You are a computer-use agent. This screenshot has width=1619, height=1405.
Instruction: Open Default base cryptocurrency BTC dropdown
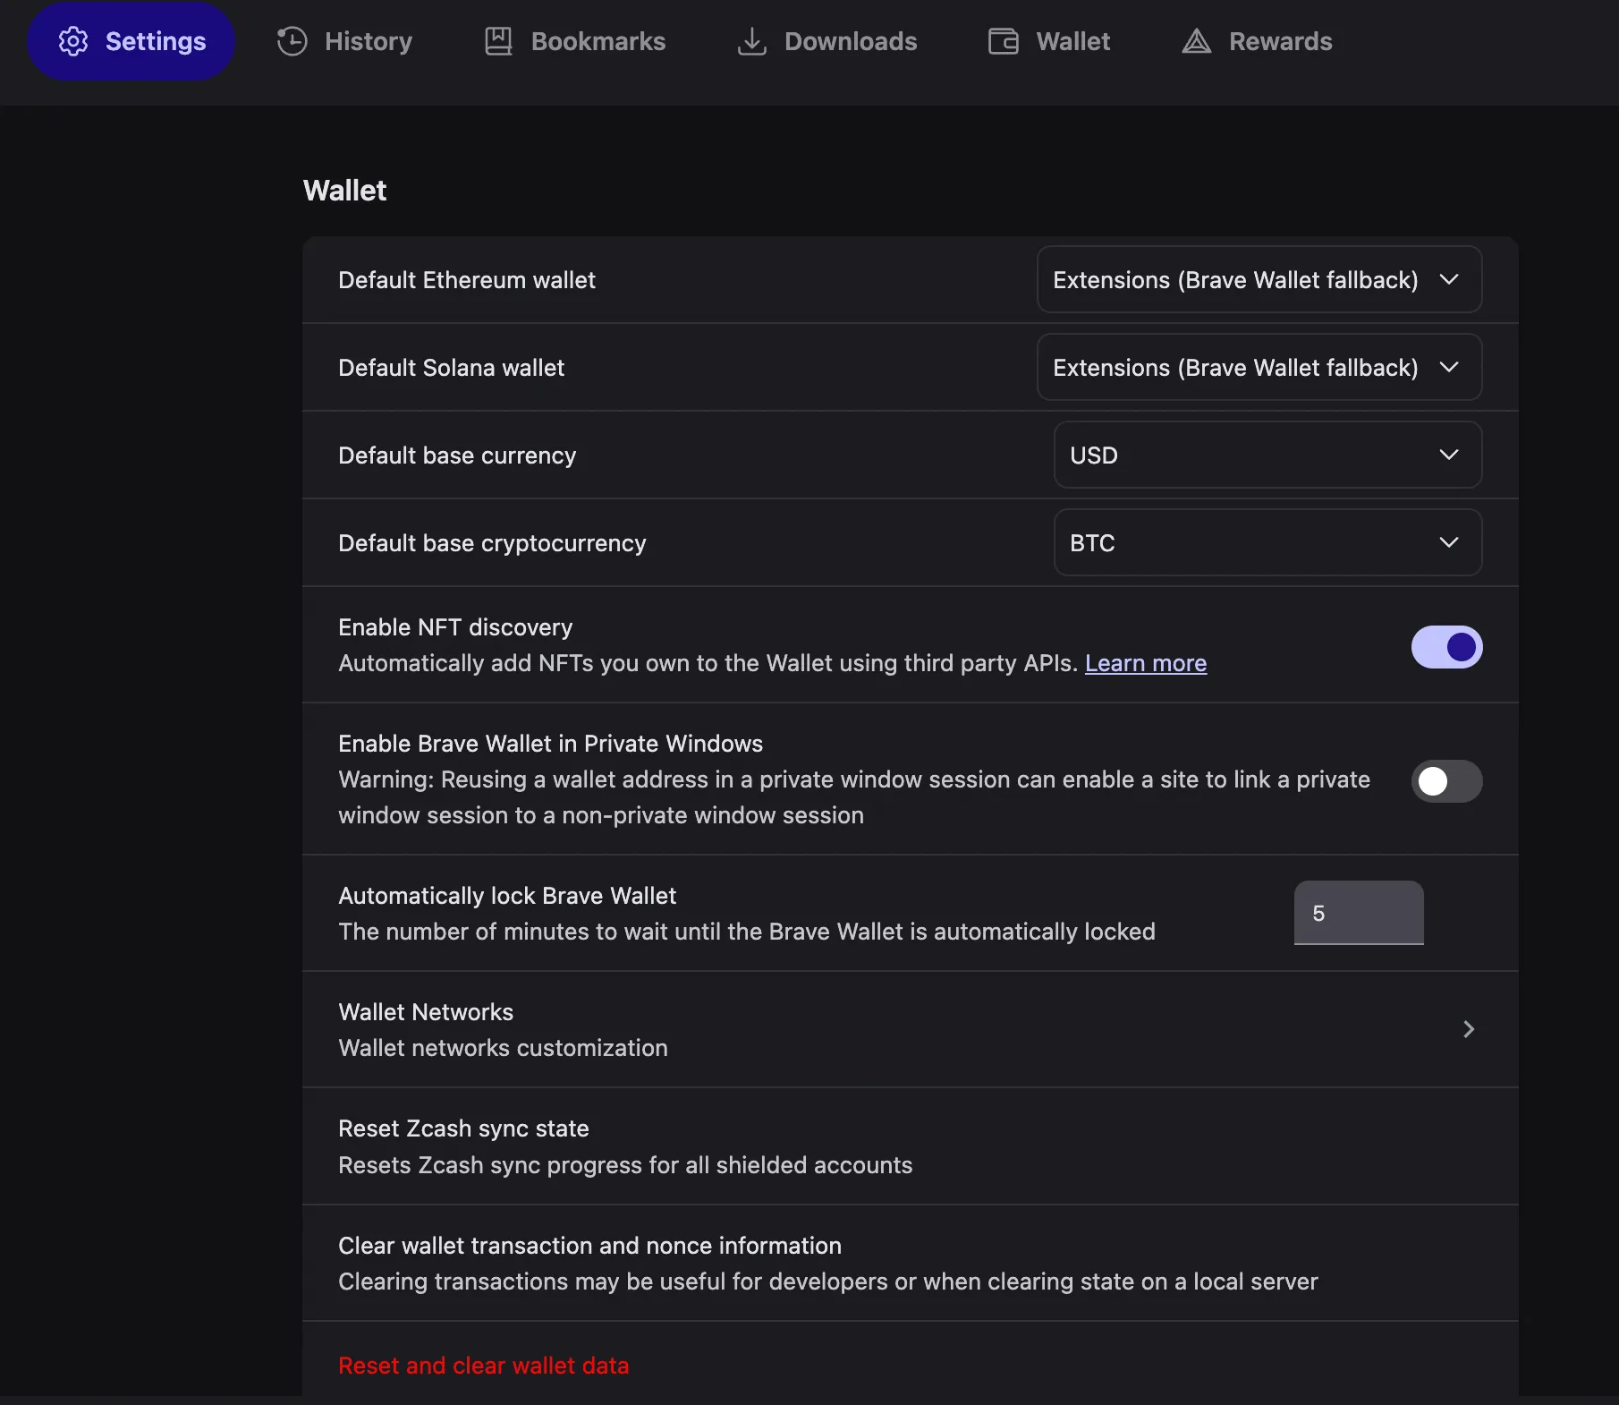coord(1268,542)
